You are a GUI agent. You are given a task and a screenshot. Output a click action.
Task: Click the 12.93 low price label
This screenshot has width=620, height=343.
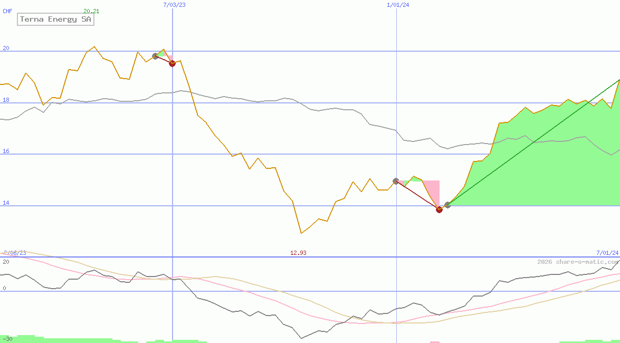tap(298, 253)
